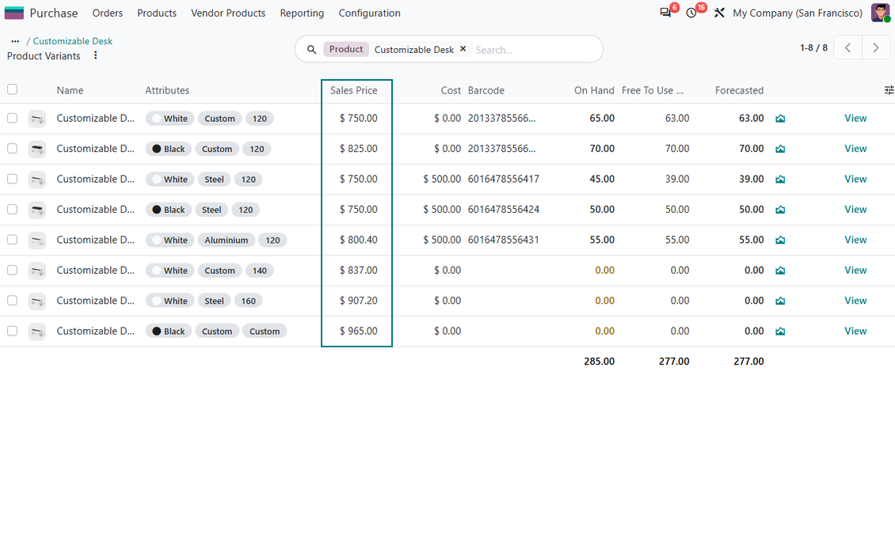This screenshot has width=895, height=538.
Task: Open forecast chart icon in the $ 907.20 row
Action: tap(780, 301)
